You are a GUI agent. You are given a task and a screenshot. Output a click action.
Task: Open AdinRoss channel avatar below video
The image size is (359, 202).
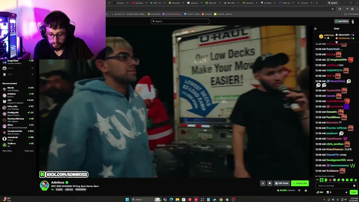[x=44, y=185]
